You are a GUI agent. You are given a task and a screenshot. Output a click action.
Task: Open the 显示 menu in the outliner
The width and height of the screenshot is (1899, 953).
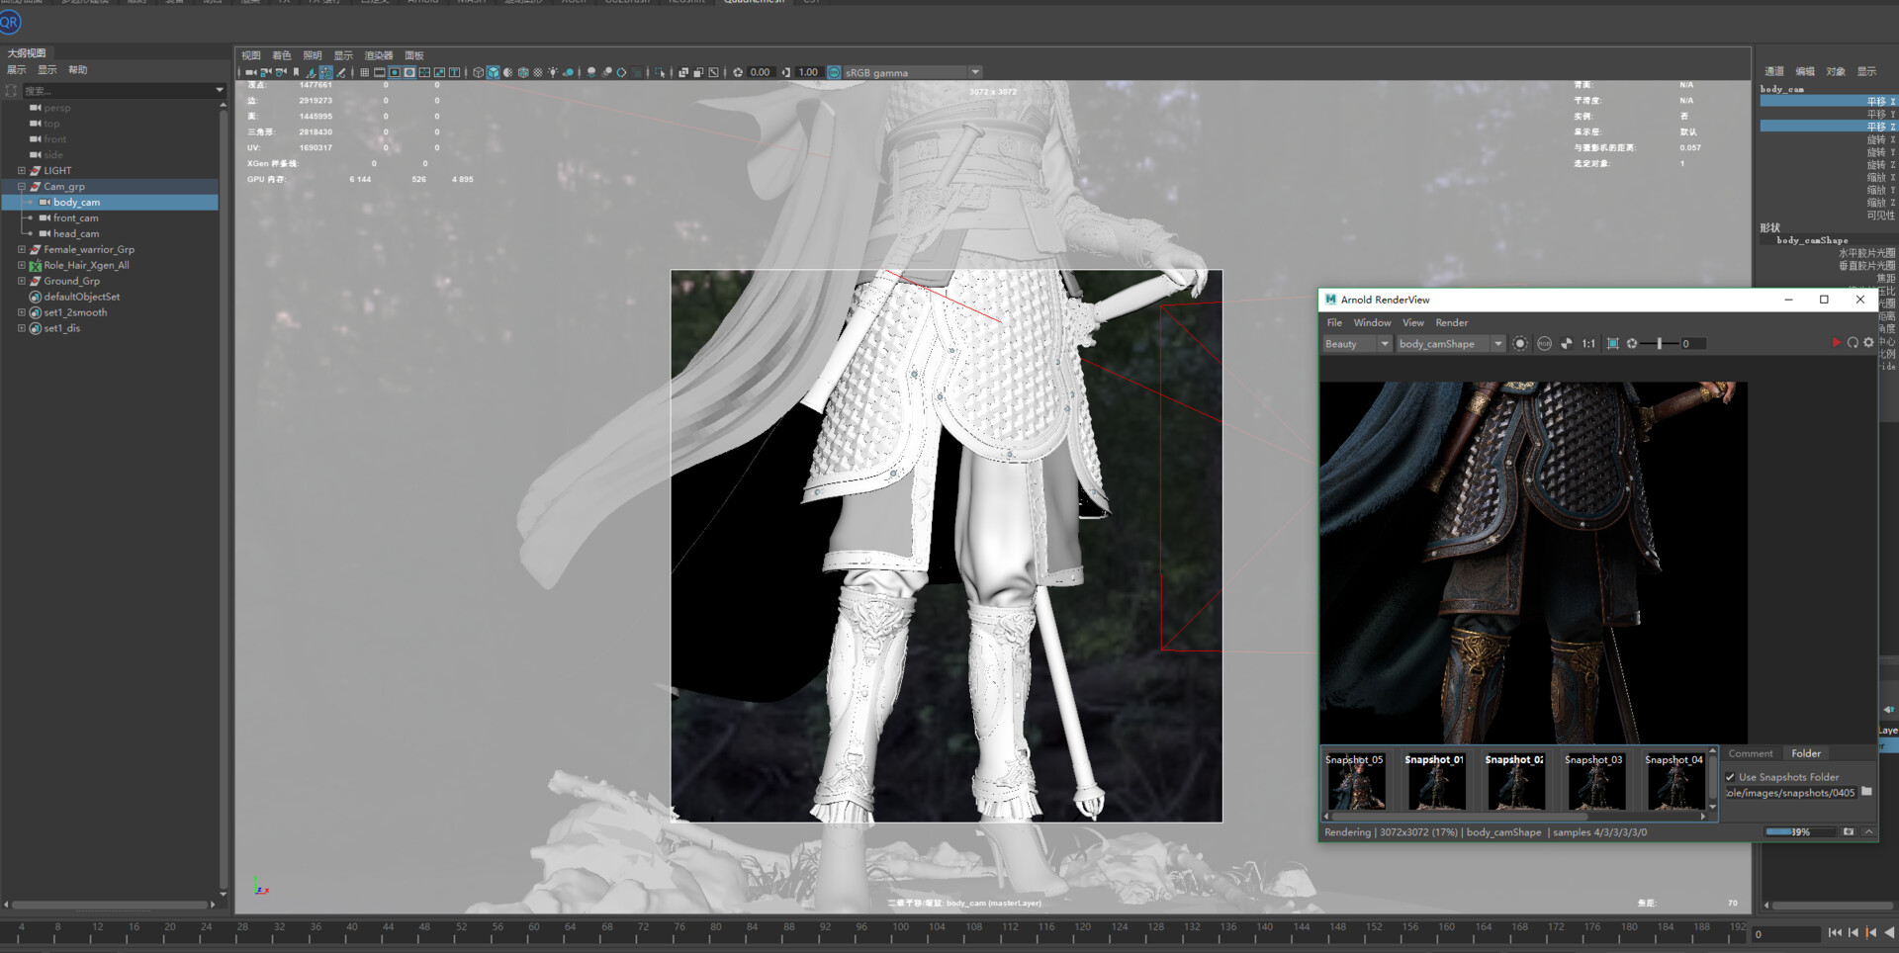(47, 70)
